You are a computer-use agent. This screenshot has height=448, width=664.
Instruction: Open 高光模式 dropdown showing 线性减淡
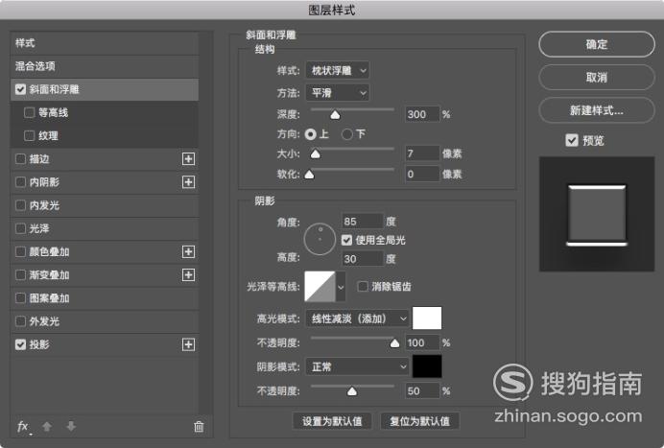[357, 318]
